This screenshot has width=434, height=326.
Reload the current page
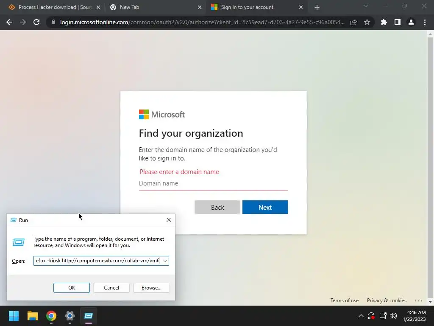[x=36, y=22]
